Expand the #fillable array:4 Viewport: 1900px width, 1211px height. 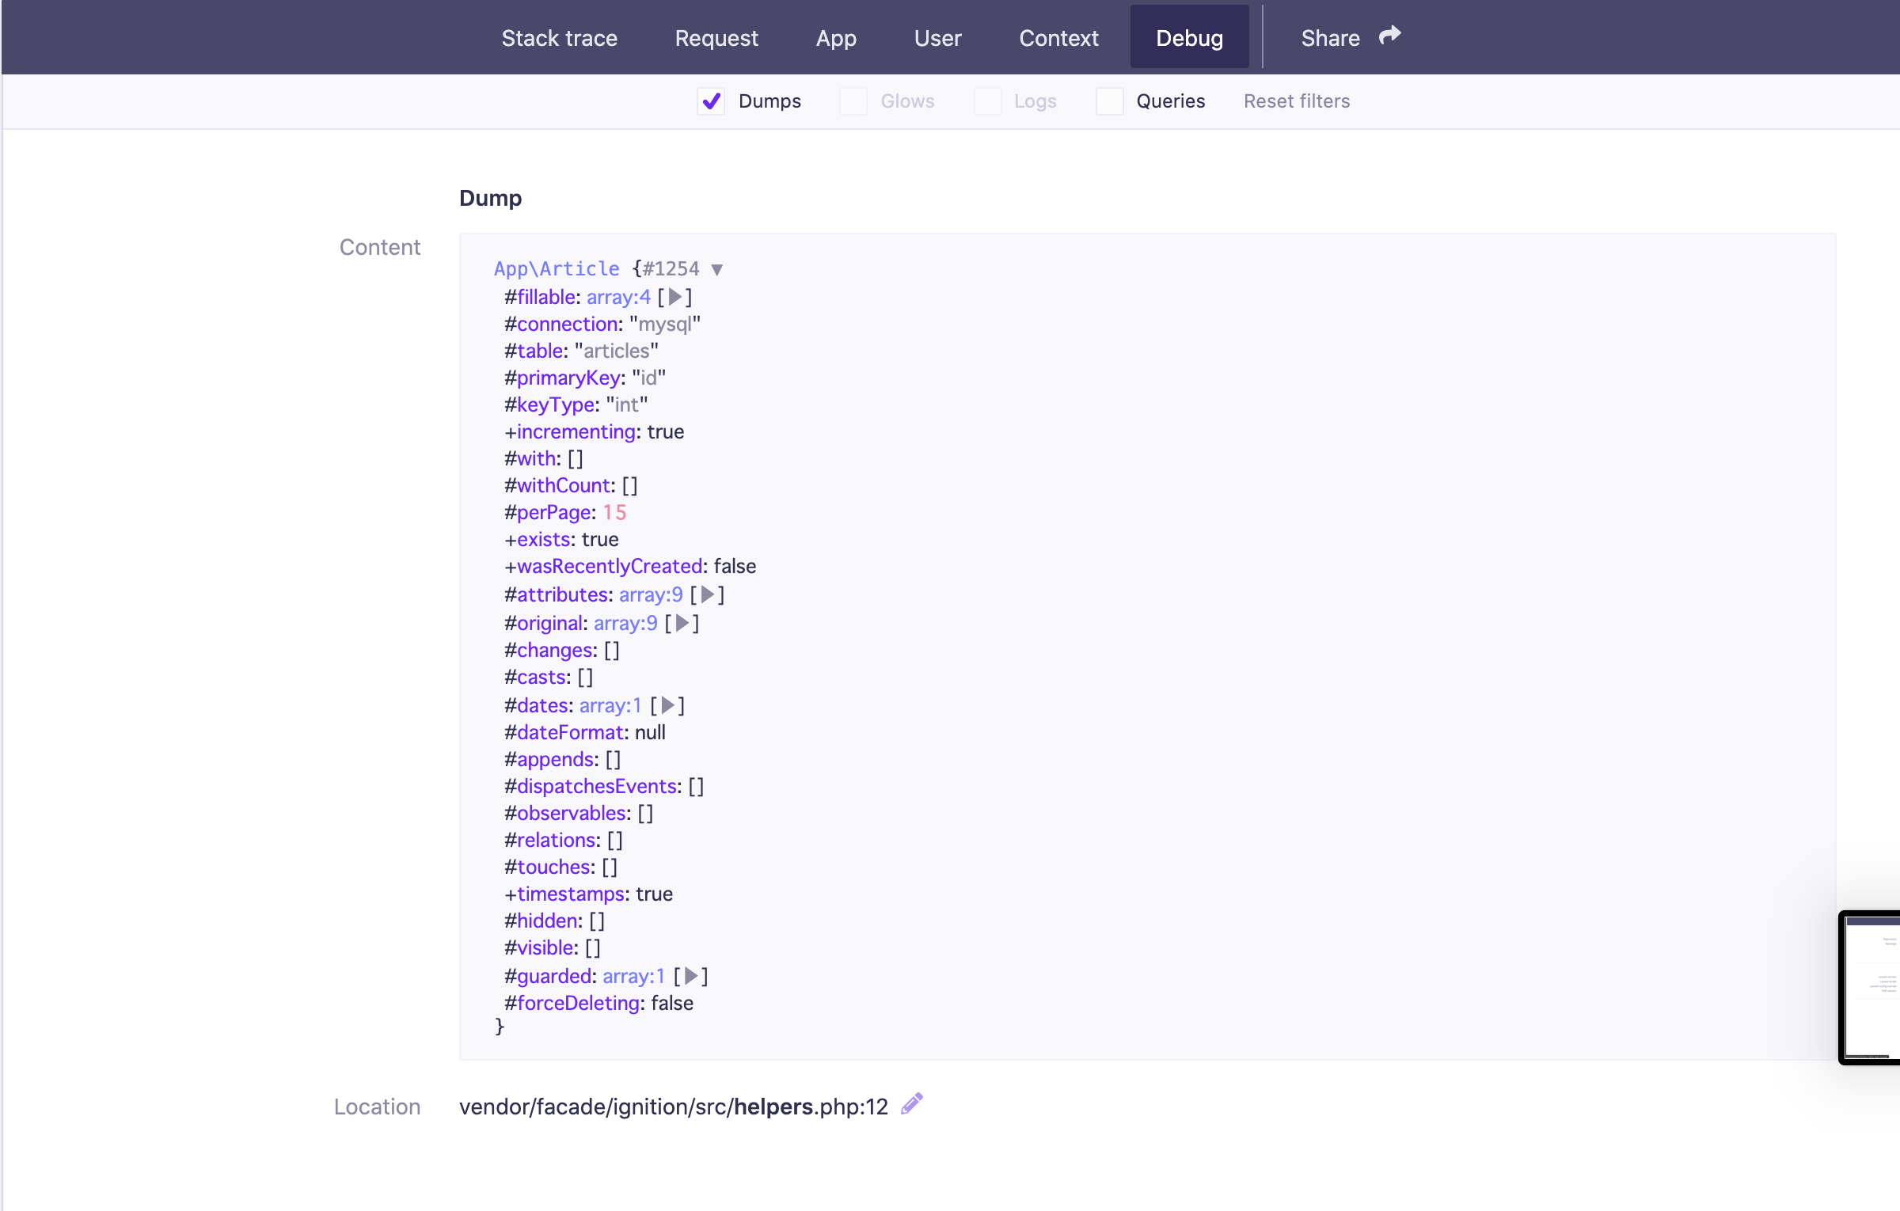[674, 297]
